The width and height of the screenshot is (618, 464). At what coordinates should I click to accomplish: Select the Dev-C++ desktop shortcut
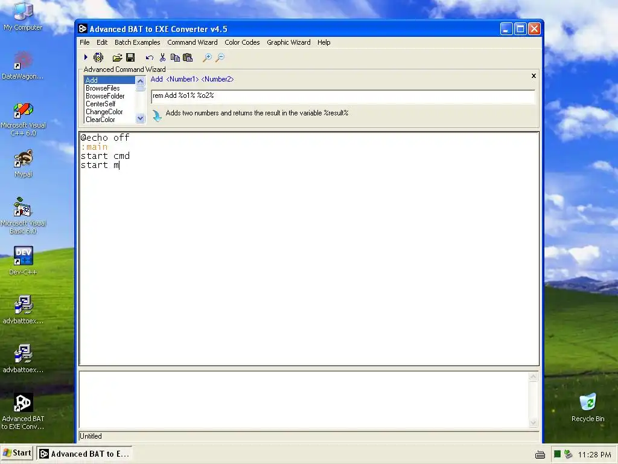[x=24, y=260]
